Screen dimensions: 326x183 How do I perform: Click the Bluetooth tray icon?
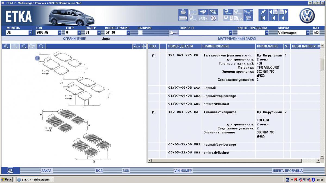[313, 179]
